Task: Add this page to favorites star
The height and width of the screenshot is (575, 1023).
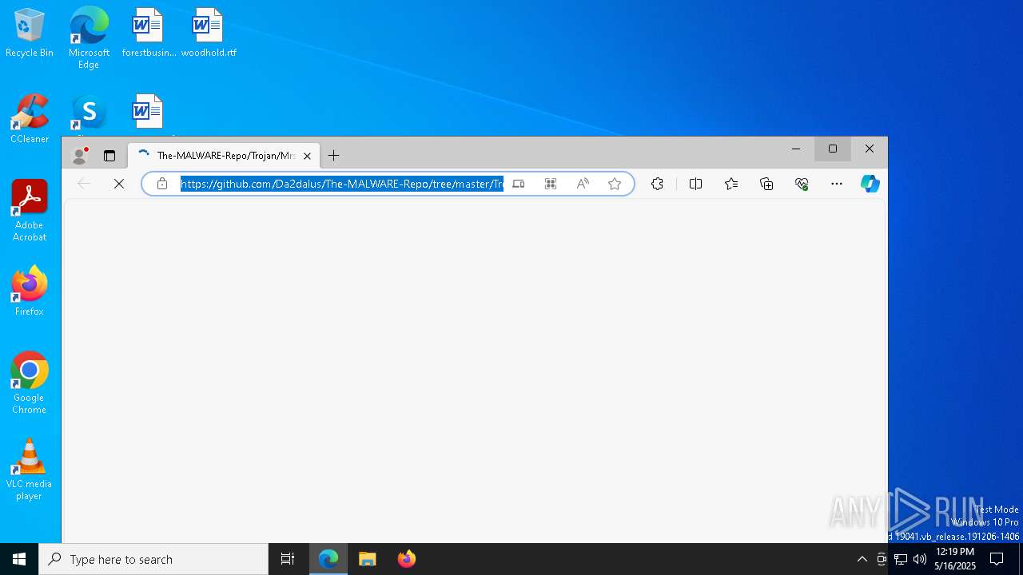Action: tap(615, 184)
